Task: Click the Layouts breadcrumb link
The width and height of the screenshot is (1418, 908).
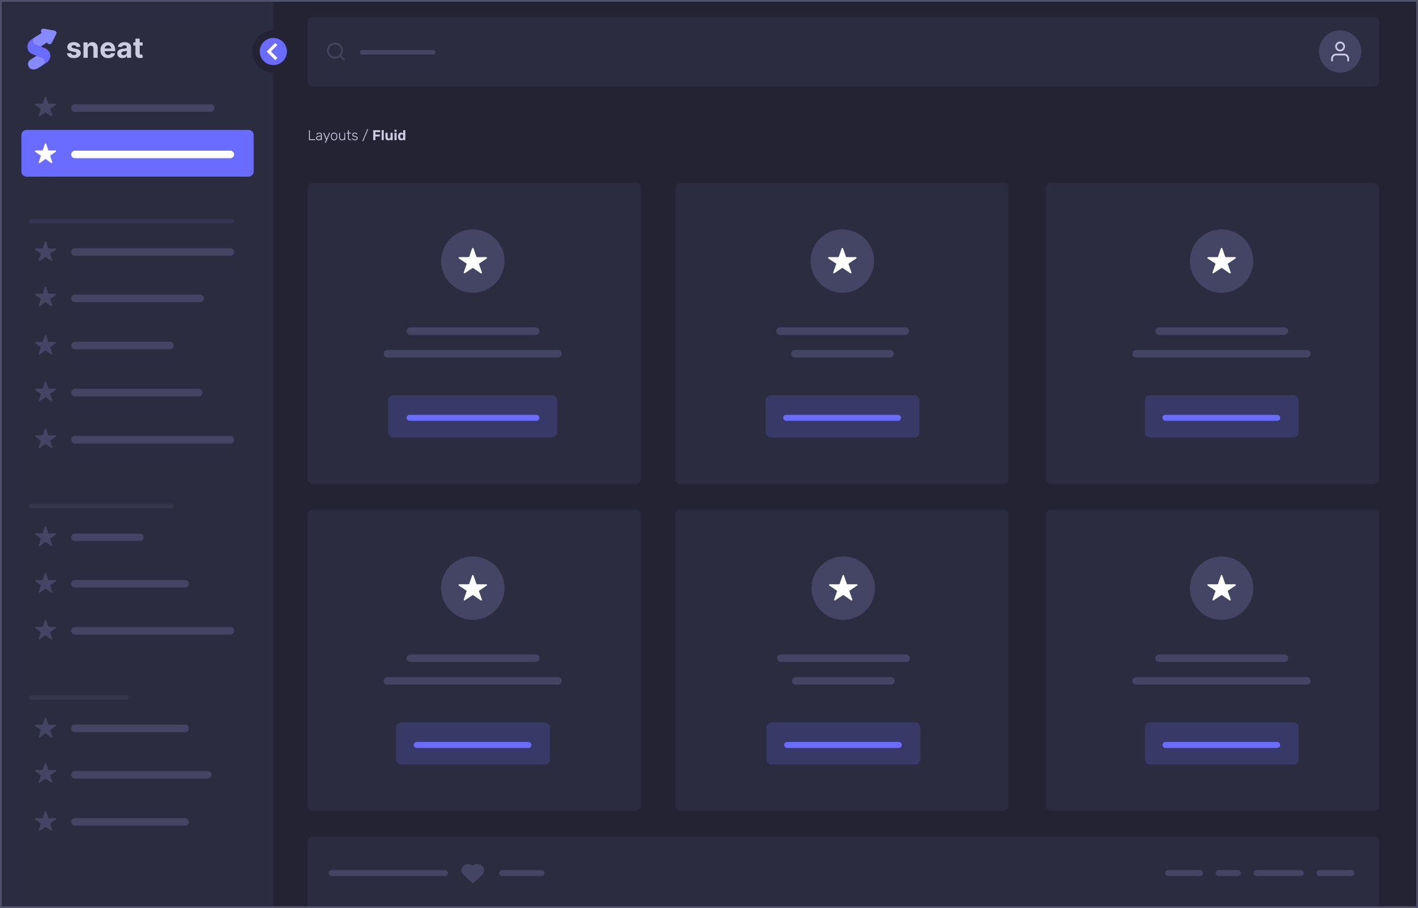Action: coord(332,135)
